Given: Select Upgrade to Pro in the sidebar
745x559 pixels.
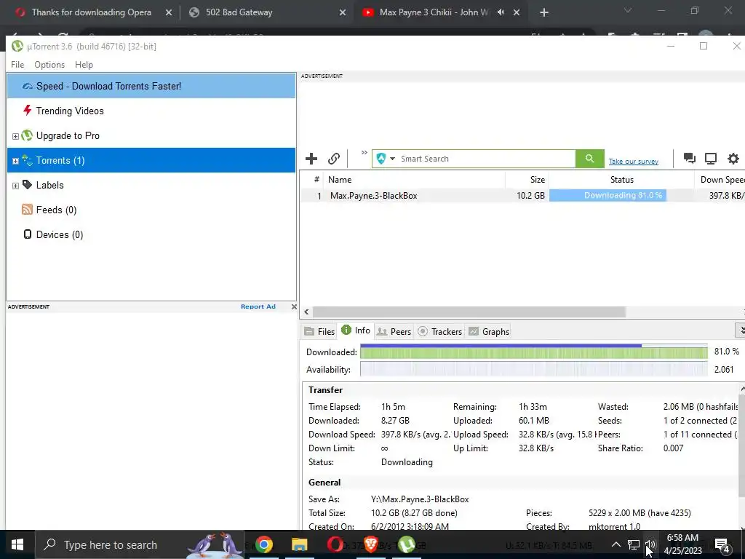Looking at the screenshot, I should (151, 135).
